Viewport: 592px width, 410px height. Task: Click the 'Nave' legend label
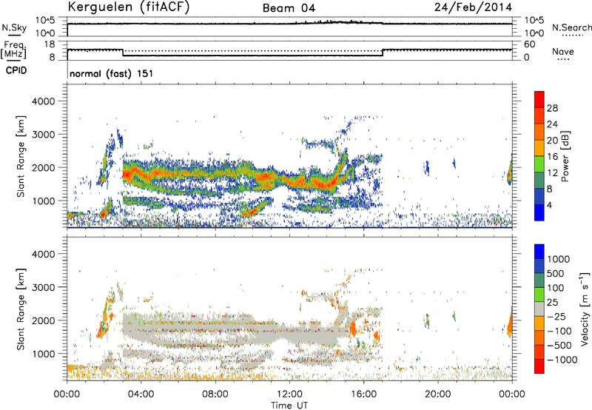(x=562, y=51)
